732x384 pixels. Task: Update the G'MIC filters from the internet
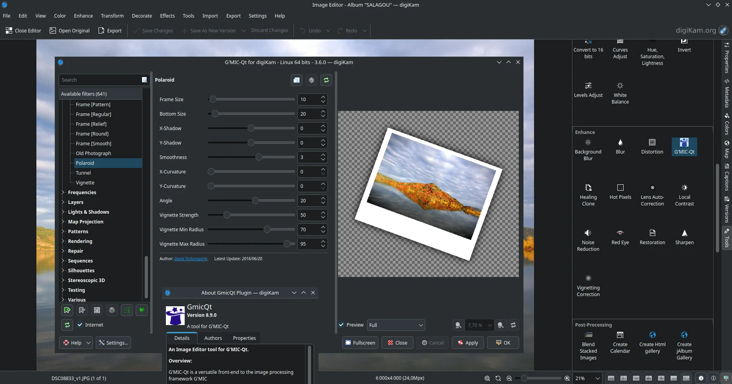(x=67, y=325)
